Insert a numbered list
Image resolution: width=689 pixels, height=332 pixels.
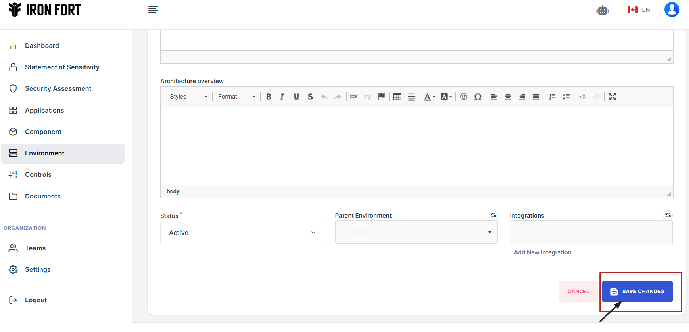tap(552, 97)
